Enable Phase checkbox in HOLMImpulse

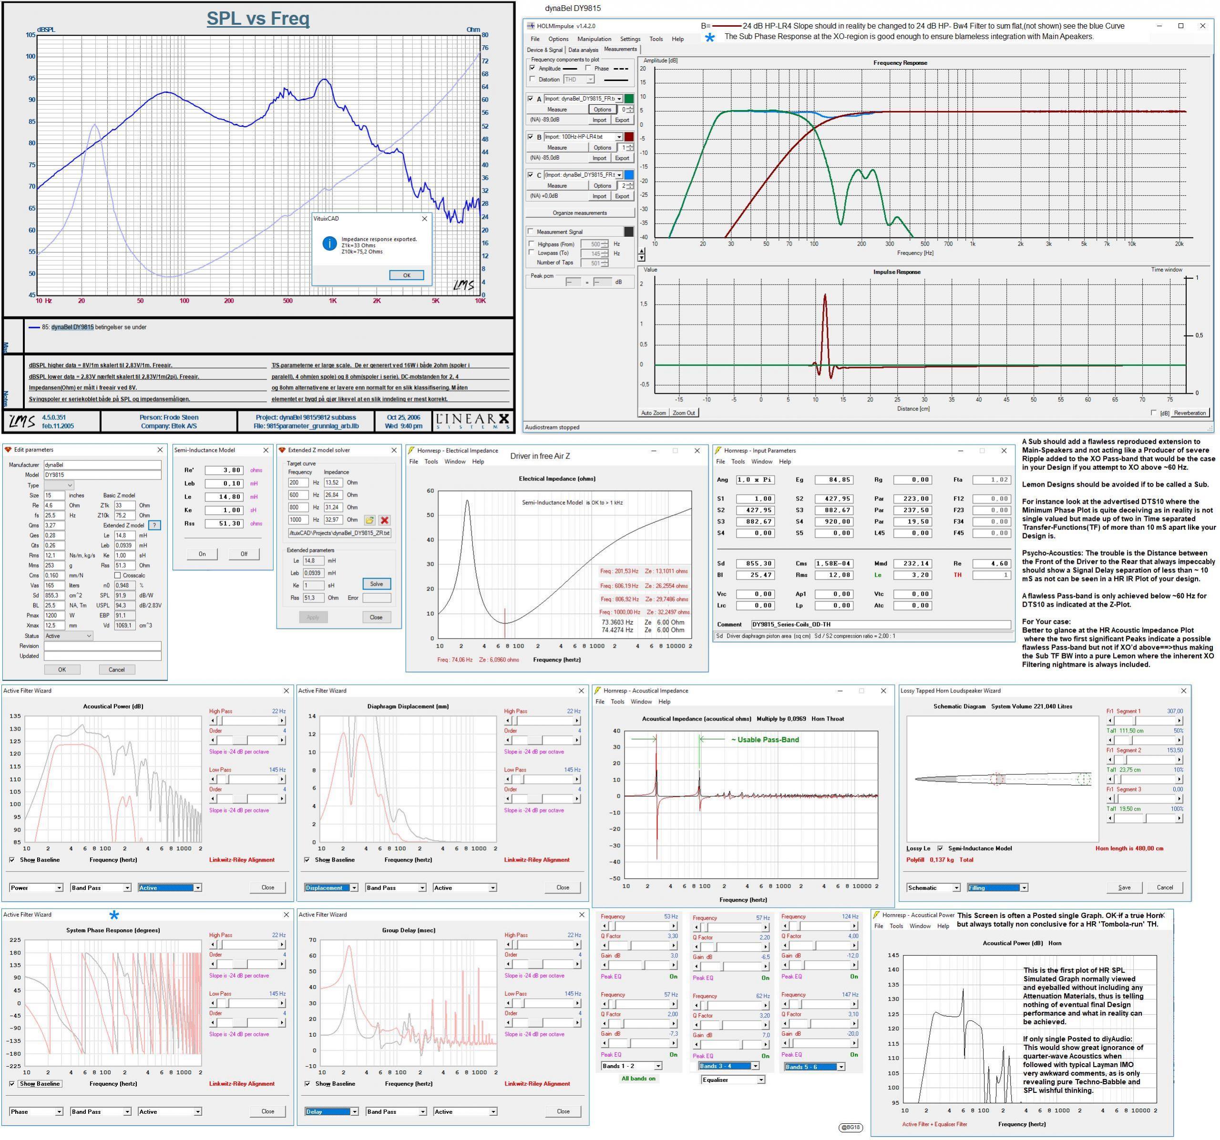pyautogui.click(x=588, y=68)
